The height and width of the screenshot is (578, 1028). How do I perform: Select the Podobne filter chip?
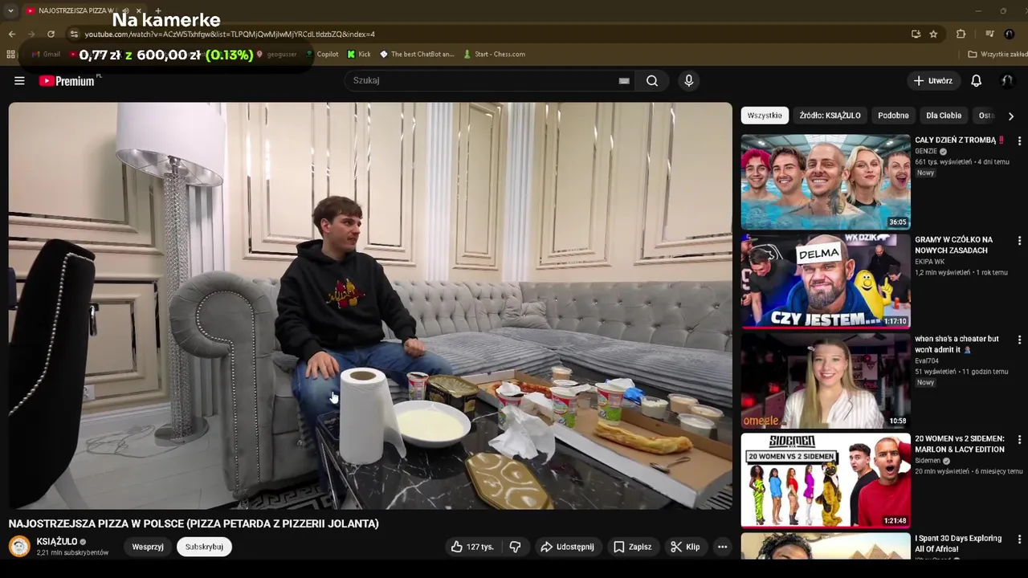click(x=893, y=116)
